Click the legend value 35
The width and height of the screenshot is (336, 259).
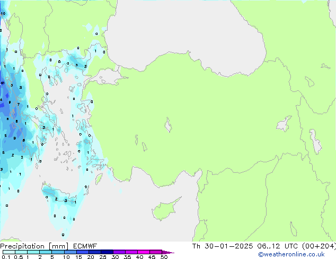[x=127, y=257]
